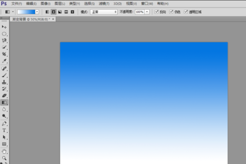Select the Pen tool

pyautogui.click(x=5, y=123)
